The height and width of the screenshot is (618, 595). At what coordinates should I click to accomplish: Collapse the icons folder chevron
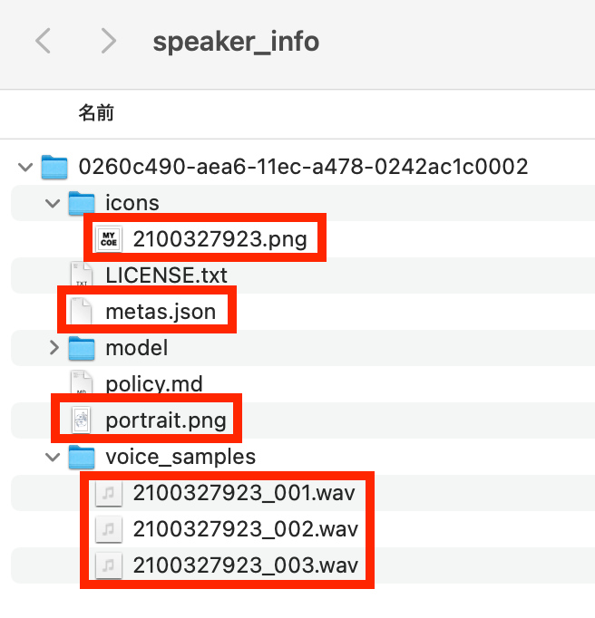pos(53,203)
